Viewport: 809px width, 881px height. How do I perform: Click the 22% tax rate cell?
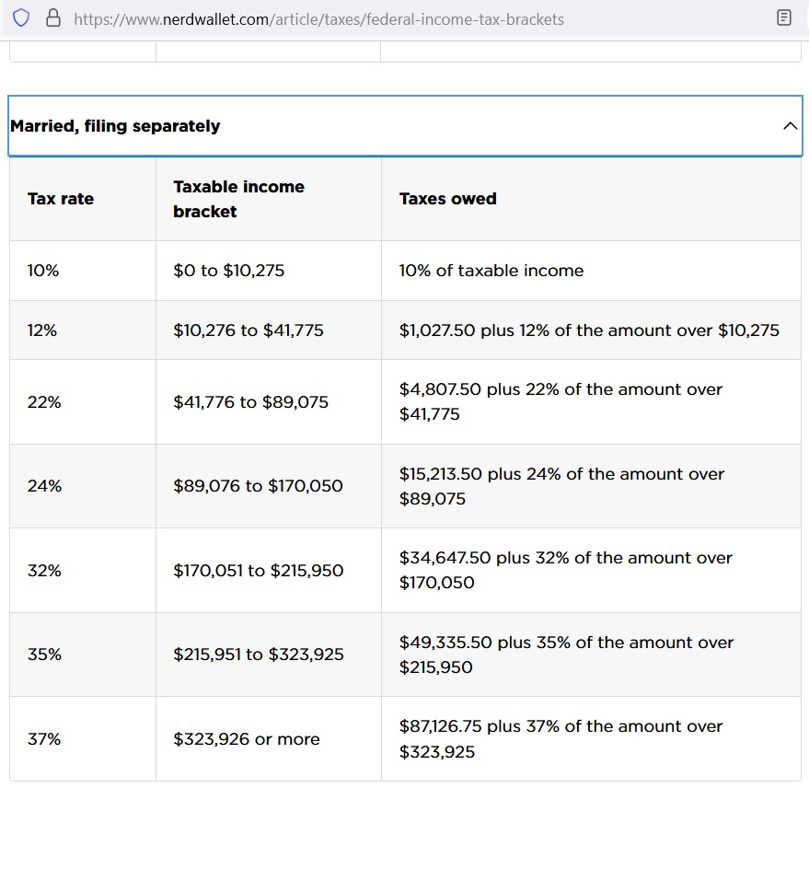click(x=44, y=401)
